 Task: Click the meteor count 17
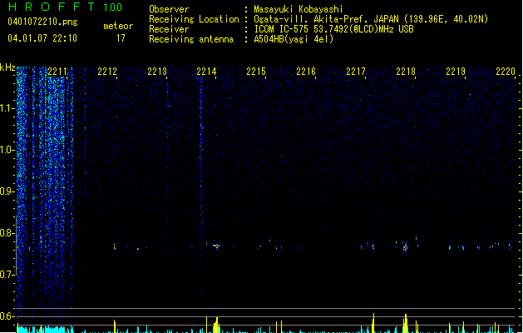point(121,38)
